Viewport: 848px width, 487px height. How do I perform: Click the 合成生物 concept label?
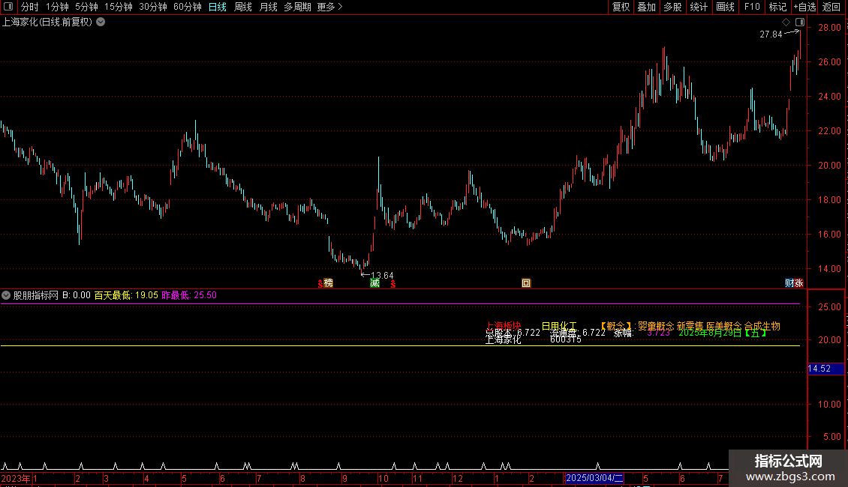click(x=762, y=326)
